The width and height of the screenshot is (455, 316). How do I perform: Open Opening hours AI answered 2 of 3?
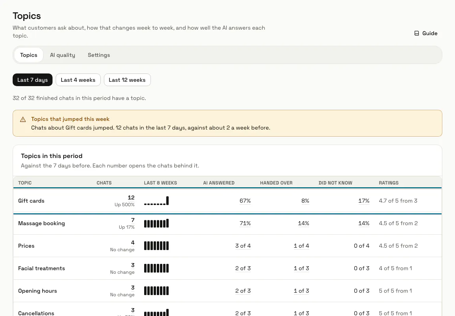[x=243, y=291]
